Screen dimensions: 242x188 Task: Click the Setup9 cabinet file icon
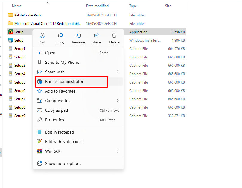tap(11, 116)
